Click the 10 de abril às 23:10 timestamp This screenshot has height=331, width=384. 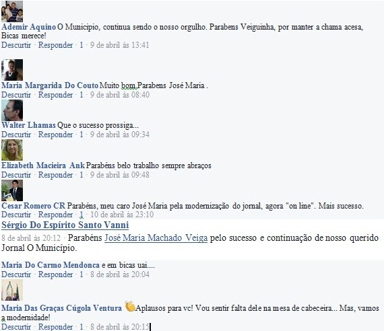tap(122, 215)
